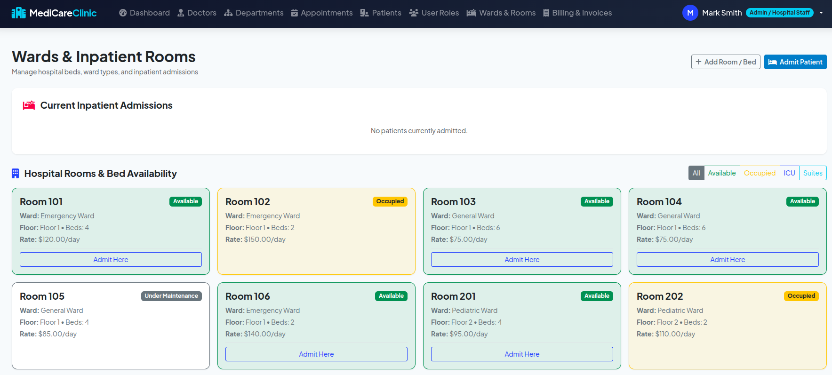Click the Room 202 card title
The height and width of the screenshot is (375, 832).
point(660,296)
